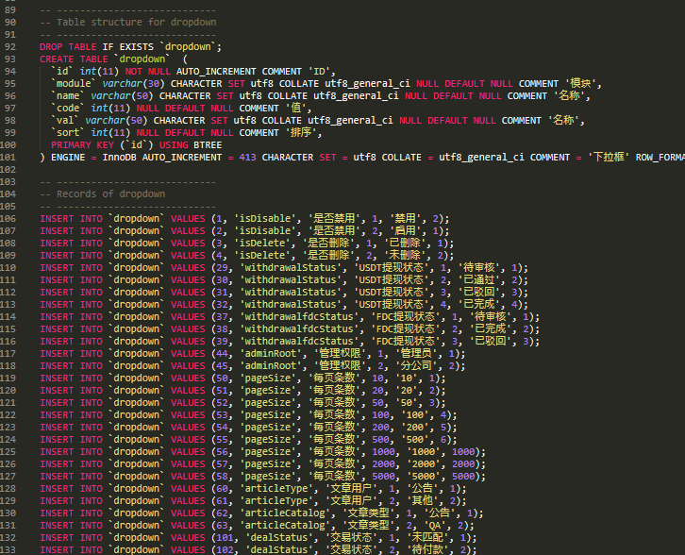
Task: Click 'FDC提现状态' string on line 115
Action: pyautogui.click(x=405, y=328)
